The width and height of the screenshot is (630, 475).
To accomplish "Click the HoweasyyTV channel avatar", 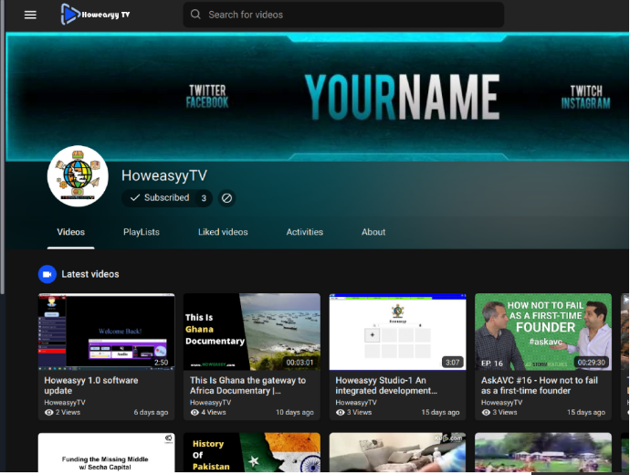I will pos(78,176).
